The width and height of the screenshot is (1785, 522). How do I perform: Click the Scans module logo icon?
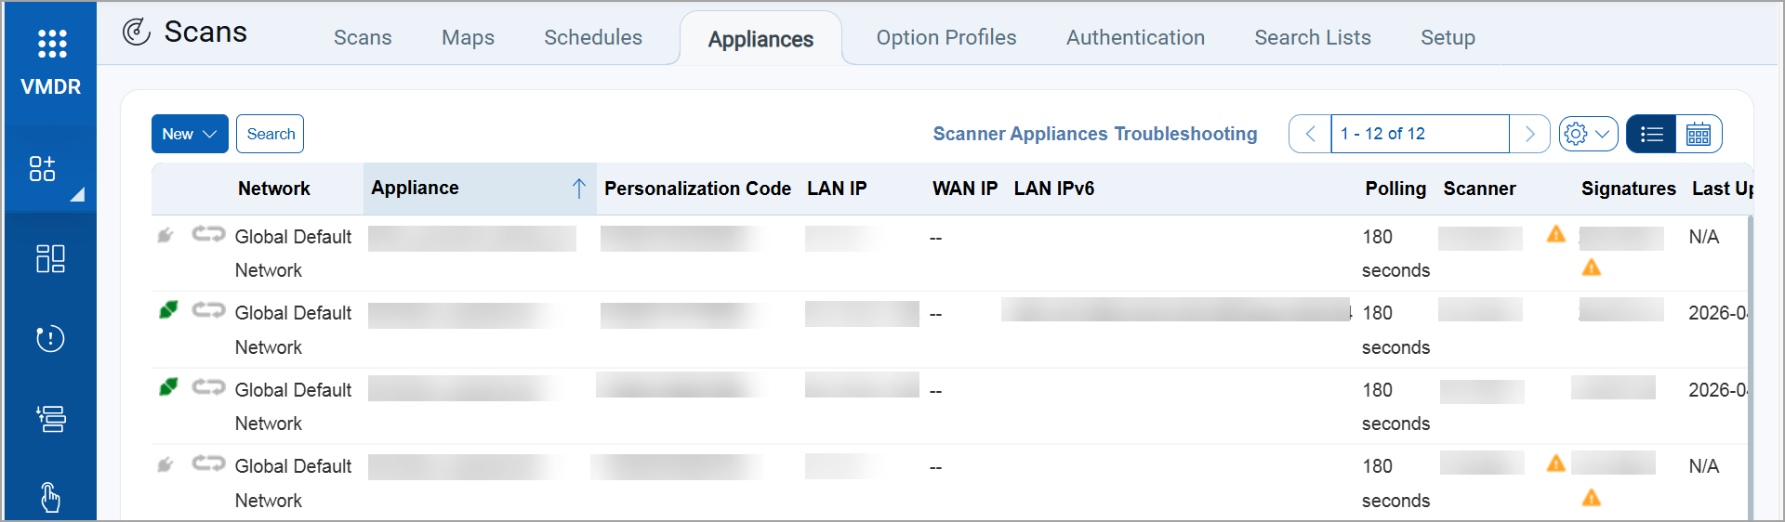[x=137, y=32]
